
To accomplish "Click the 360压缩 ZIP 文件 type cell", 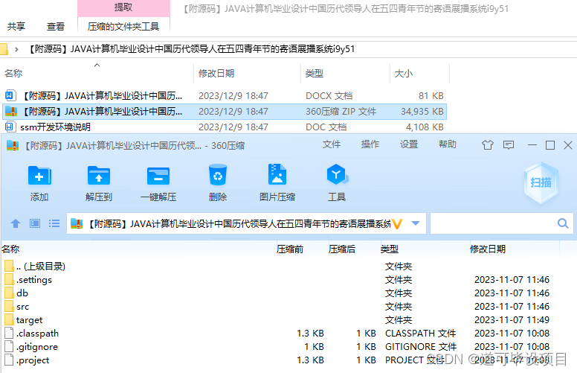I will (341, 112).
